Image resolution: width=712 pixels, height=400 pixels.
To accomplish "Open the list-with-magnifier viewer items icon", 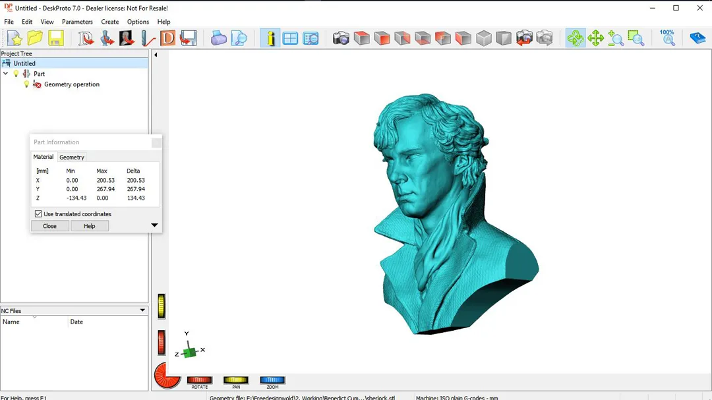I will point(311,38).
